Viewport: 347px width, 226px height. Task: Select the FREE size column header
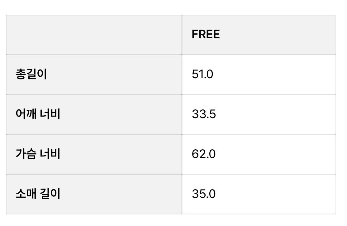[206, 34]
